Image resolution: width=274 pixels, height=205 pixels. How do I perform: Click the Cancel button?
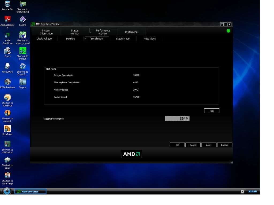point(193,145)
